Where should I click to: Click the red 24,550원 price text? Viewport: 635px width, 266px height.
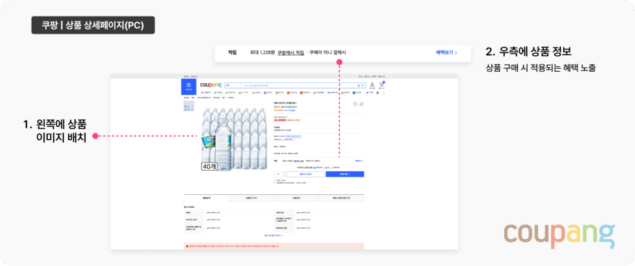coord(280,120)
